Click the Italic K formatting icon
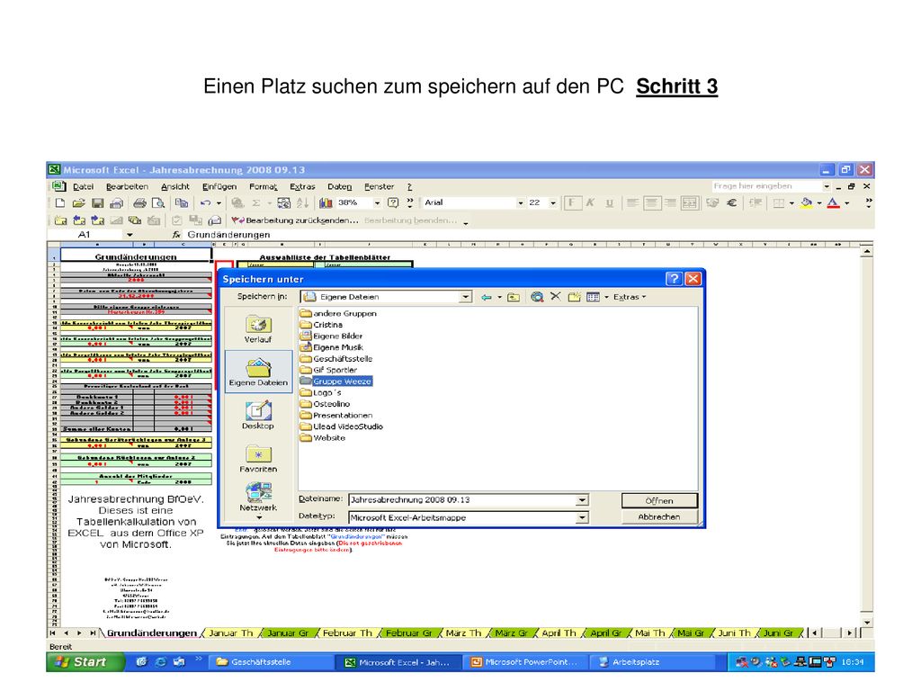 591,203
